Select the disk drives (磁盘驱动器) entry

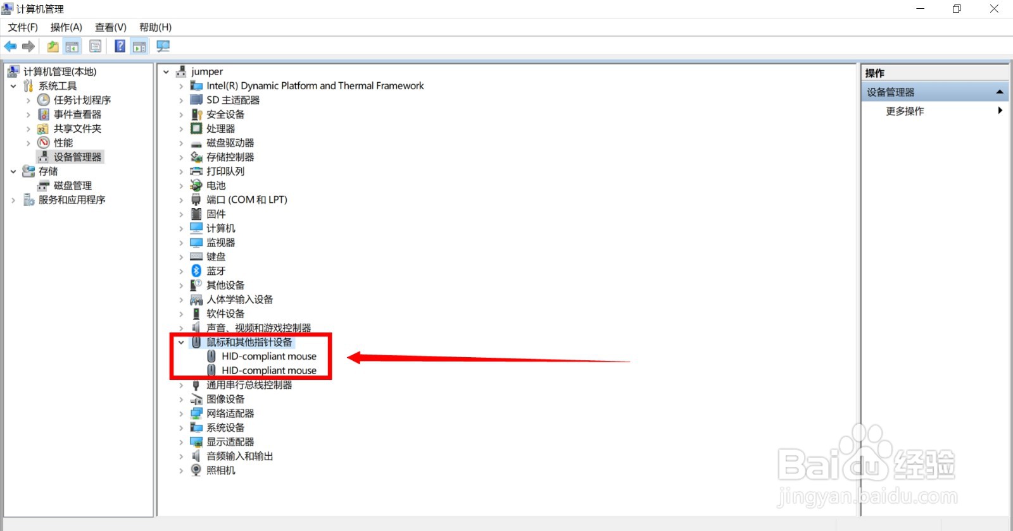point(230,143)
